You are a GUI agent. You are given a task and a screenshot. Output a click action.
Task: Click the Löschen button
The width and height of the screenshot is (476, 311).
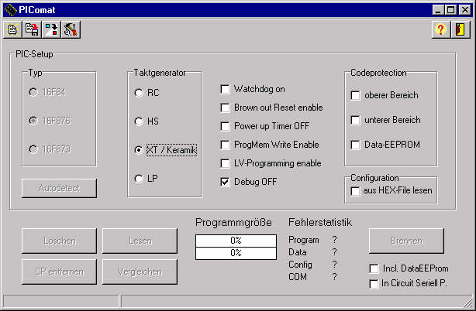pyautogui.click(x=60, y=241)
